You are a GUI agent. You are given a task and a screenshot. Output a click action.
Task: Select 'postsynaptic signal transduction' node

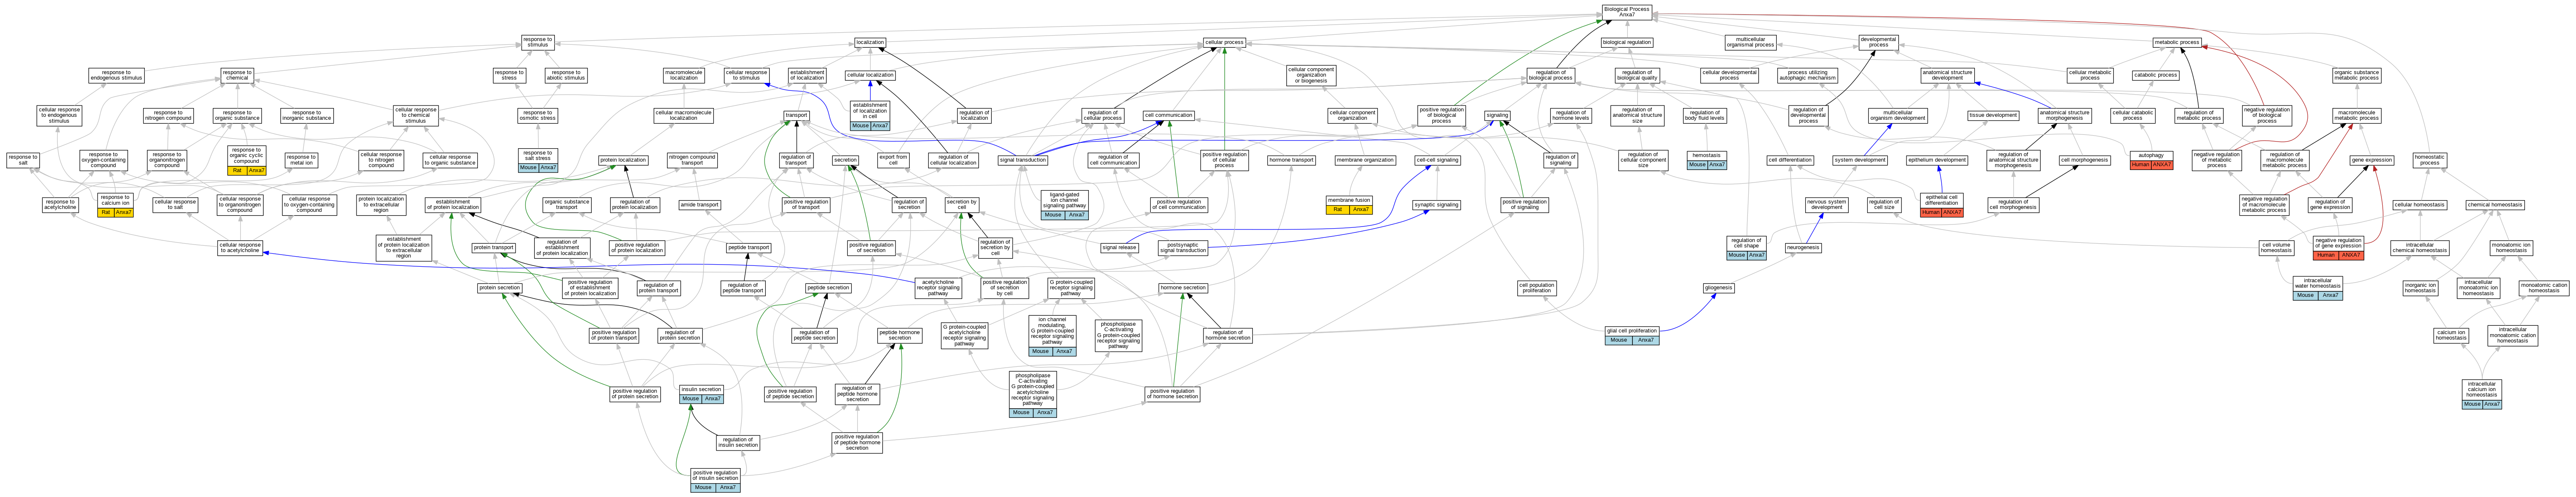tap(1183, 248)
